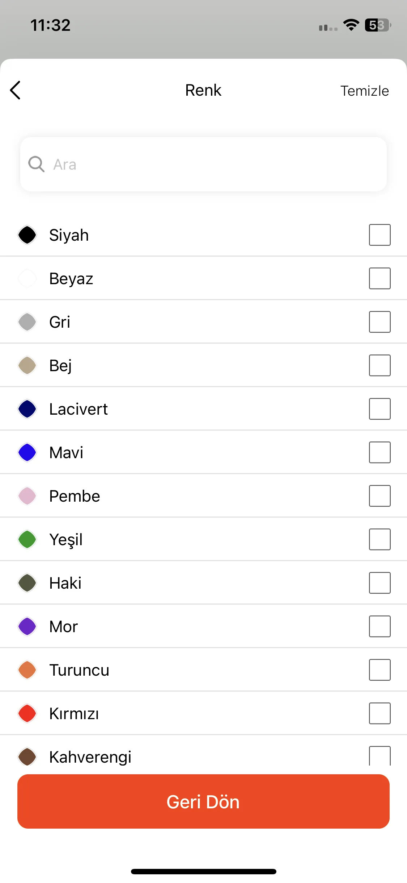The image size is (407, 883).
Task: Tap the back arrow icon
Action: click(x=15, y=90)
